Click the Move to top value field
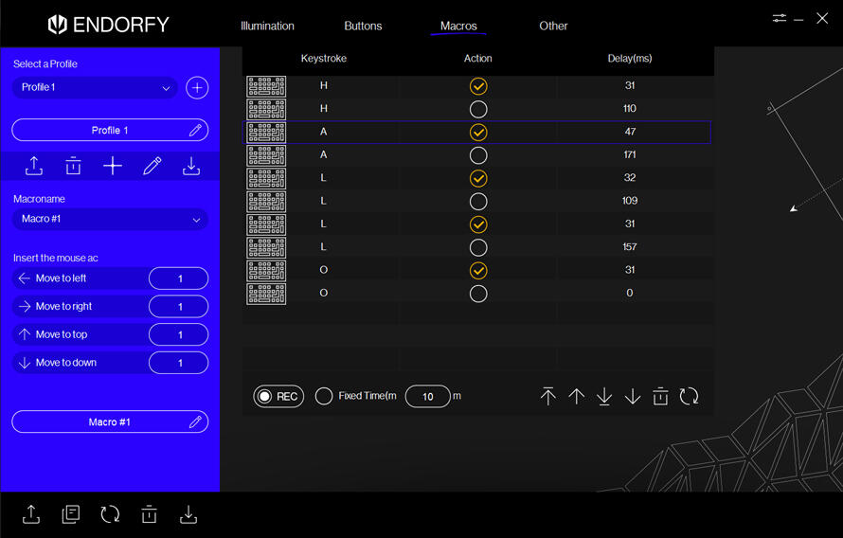Screen dimensions: 843x538 178,334
